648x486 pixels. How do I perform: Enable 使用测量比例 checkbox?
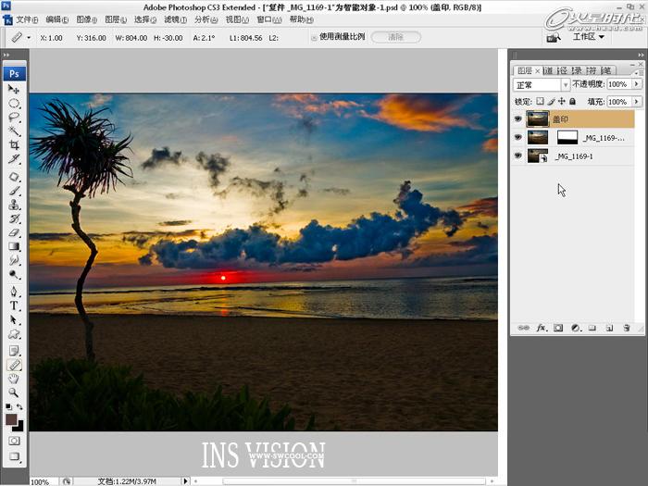pyautogui.click(x=314, y=37)
